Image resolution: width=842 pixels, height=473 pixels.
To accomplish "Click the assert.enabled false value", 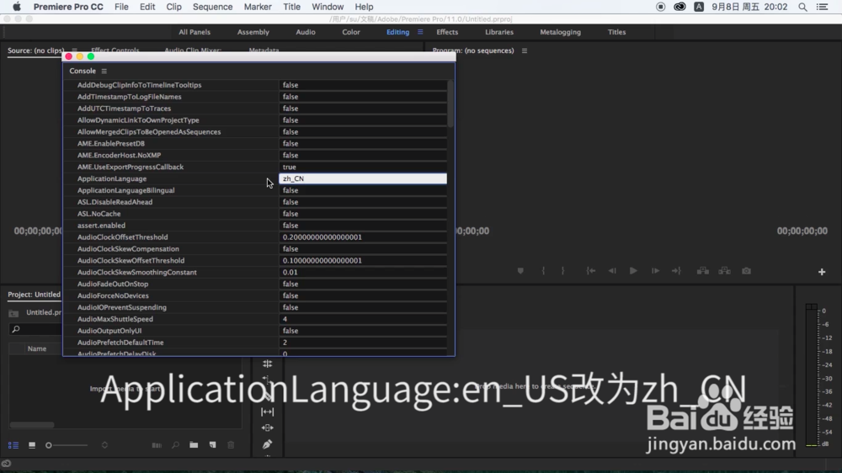I will click(x=362, y=226).
